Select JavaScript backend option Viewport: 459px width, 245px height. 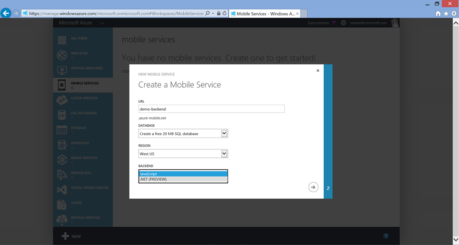(183, 174)
